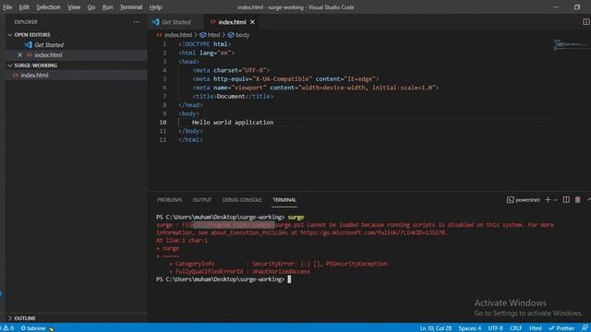This screenshot has height=332, width=591.
Task: Open the Go menu
Action: click(91, 7)
